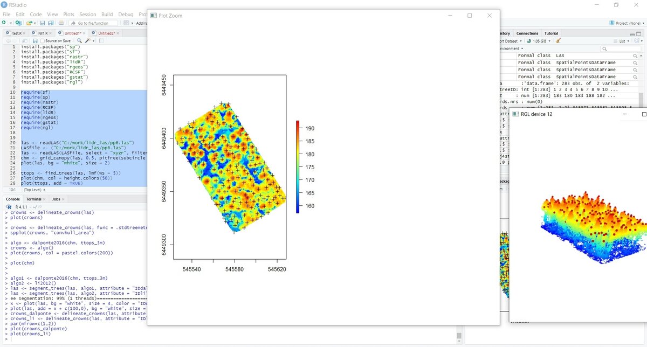Screen dimensions: 647x347
Task: Select the Terminal tab
Action: (33, 199)
